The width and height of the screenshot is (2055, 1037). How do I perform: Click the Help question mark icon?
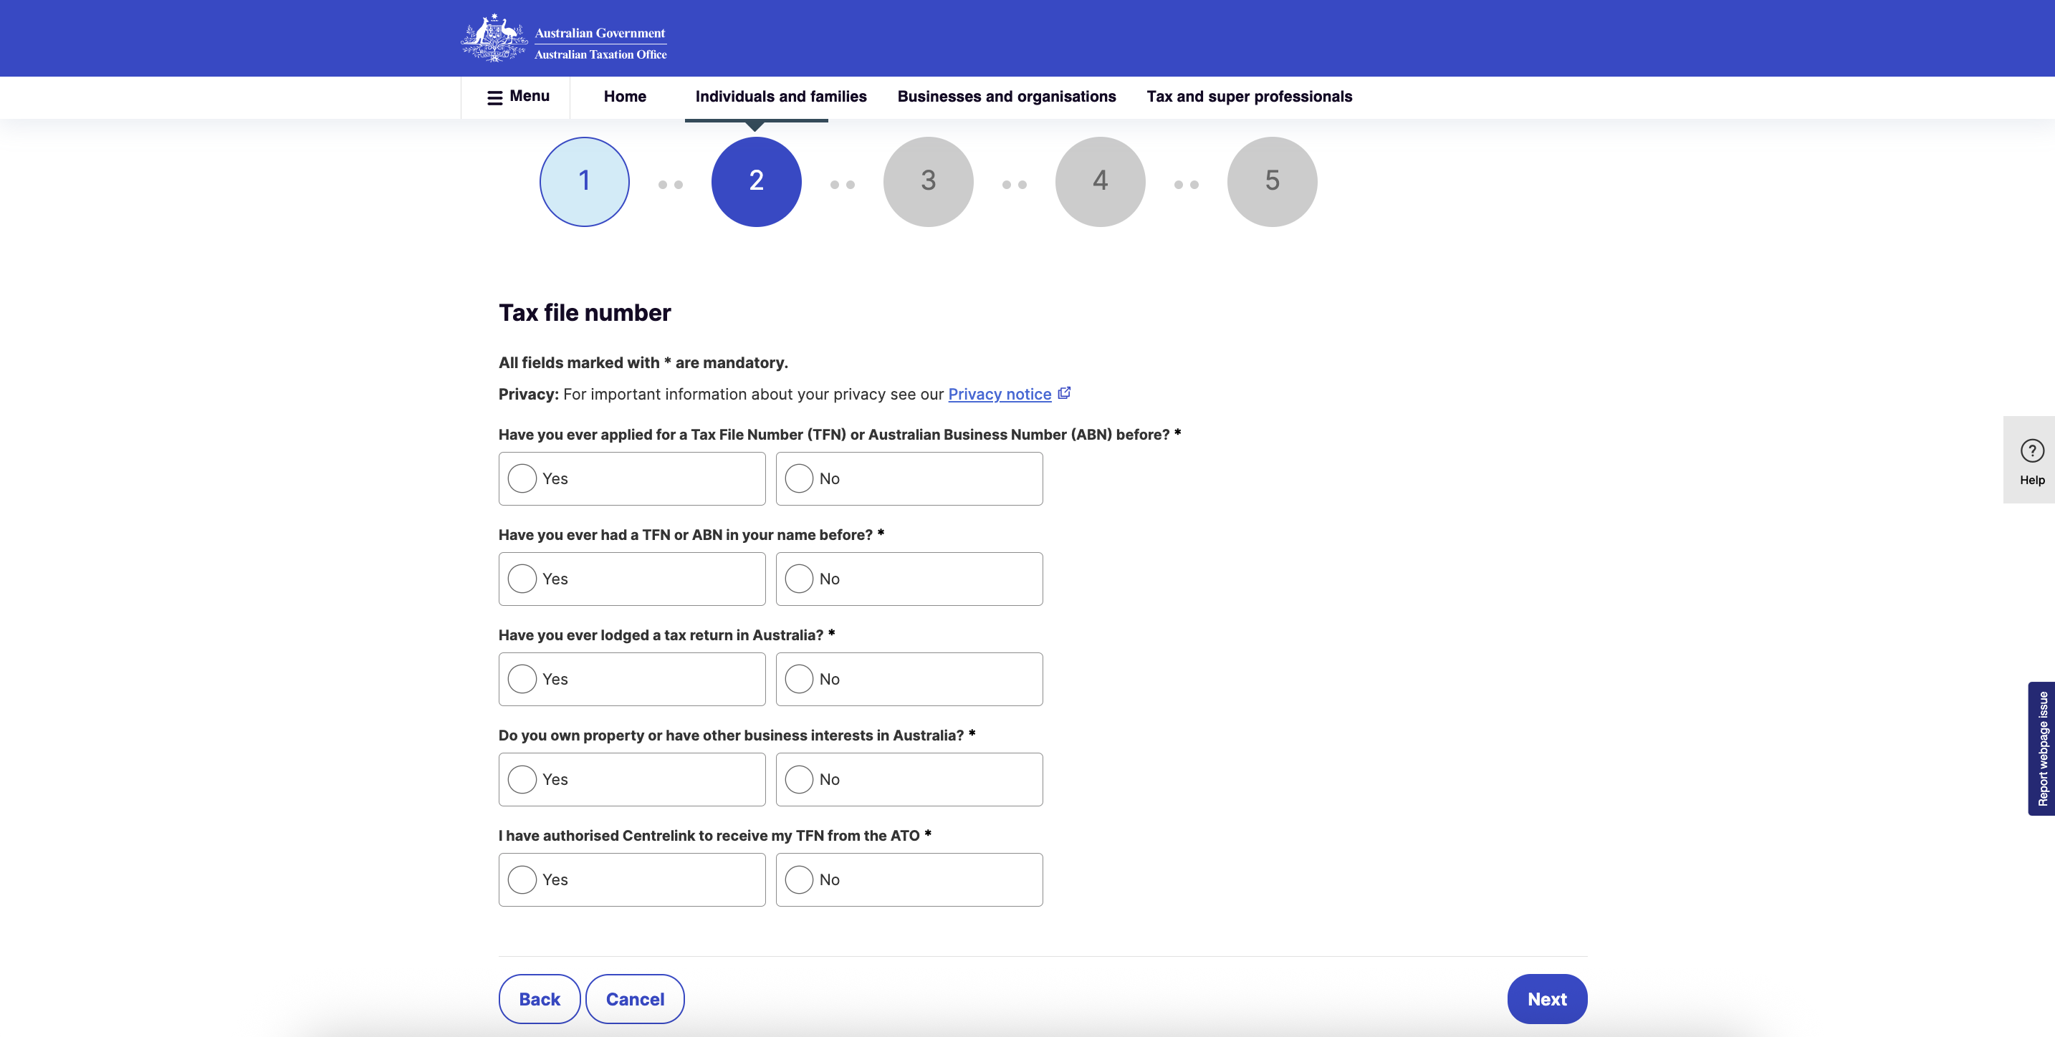click(2031, 450)
